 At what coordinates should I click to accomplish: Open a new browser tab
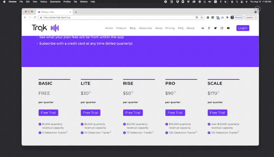click(76, 12)
